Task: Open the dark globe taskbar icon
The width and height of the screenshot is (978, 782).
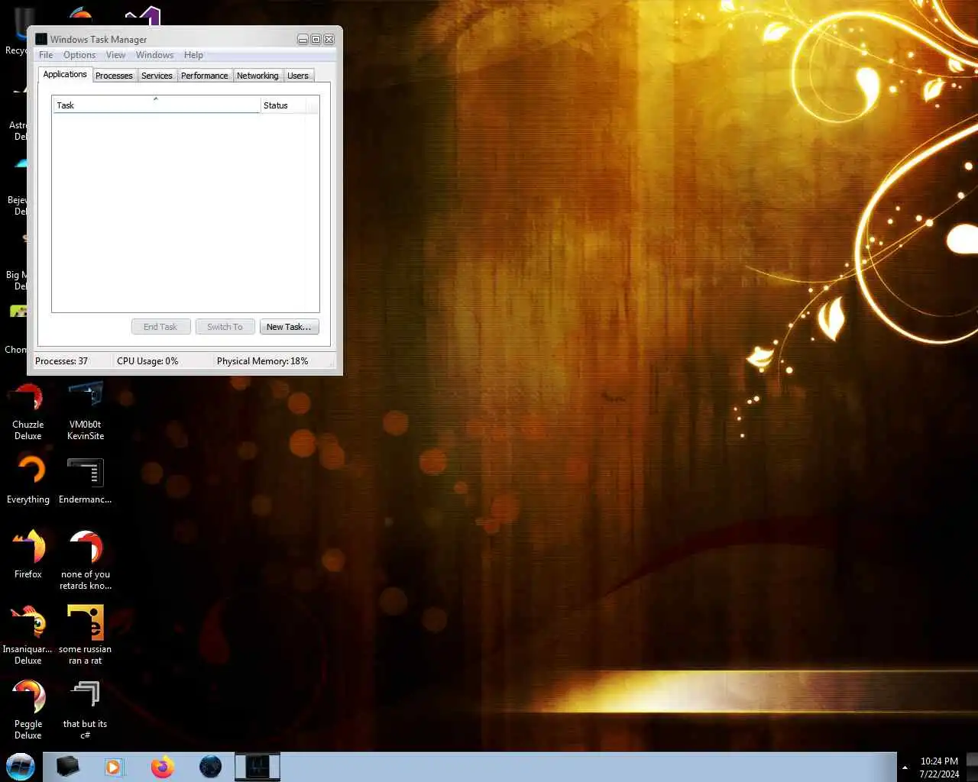Action: click(210, 767)
